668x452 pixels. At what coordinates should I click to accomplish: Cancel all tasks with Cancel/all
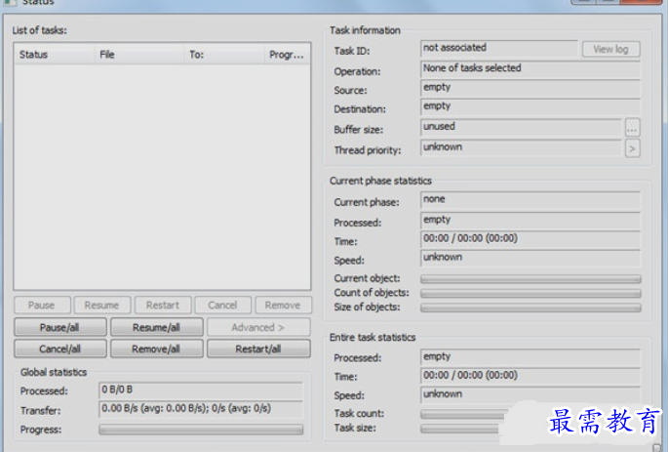[60, 349]
